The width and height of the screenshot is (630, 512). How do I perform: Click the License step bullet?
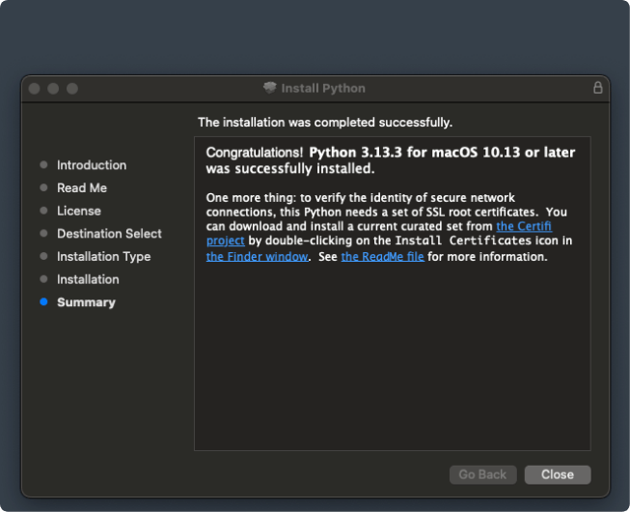(43, 211)
